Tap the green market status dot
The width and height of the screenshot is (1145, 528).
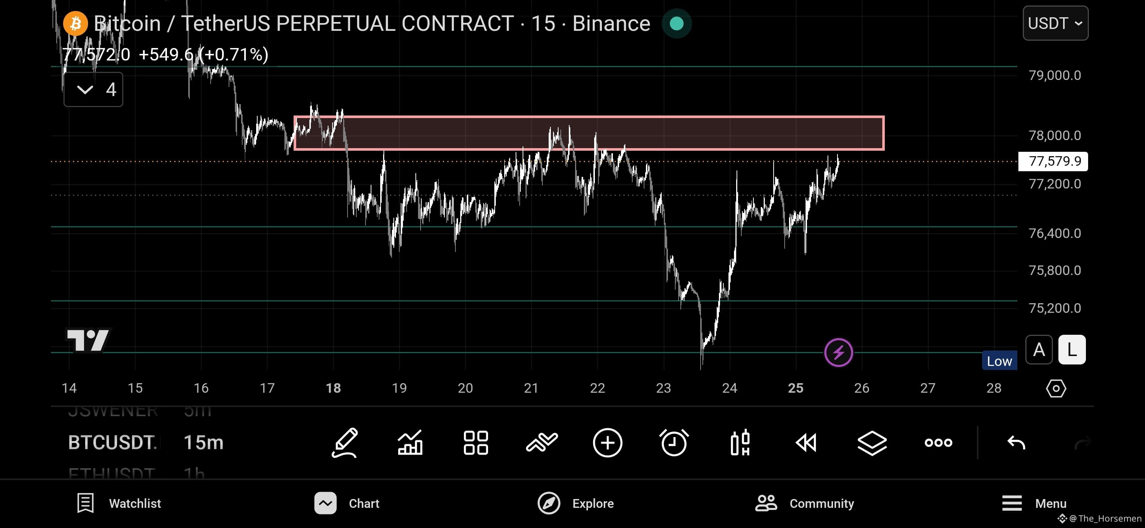click(x=676, y=23)
